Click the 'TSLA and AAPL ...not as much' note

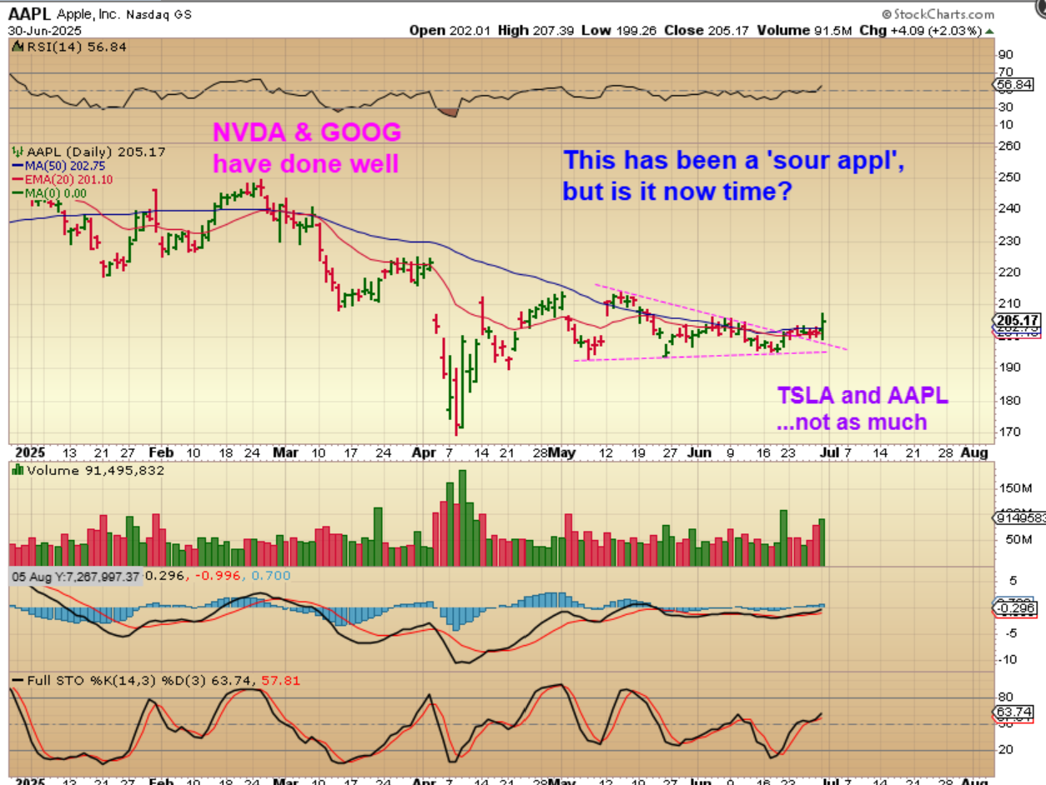click(x=862, y=408)
